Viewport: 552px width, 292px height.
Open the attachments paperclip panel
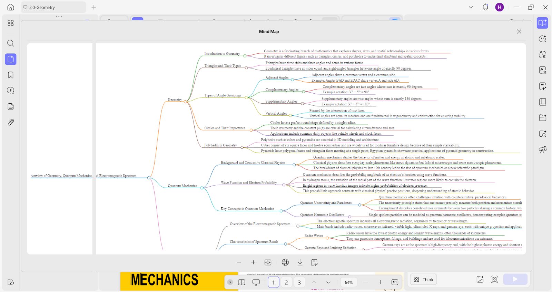pyautogui.click(x=11, y=122)
